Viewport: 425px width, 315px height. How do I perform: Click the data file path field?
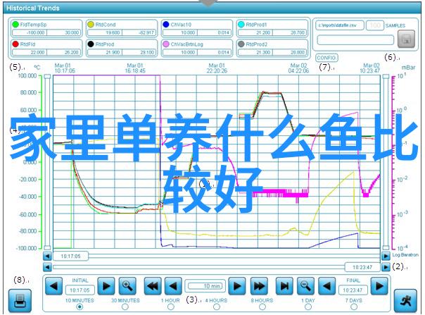point(340,25)
